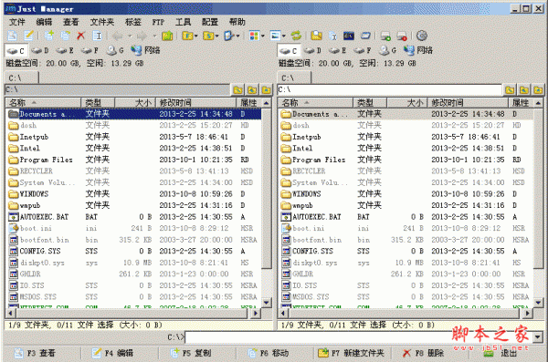Click the F6 移动 button
Screen dimensions: 548x362
tap(269, 353)
